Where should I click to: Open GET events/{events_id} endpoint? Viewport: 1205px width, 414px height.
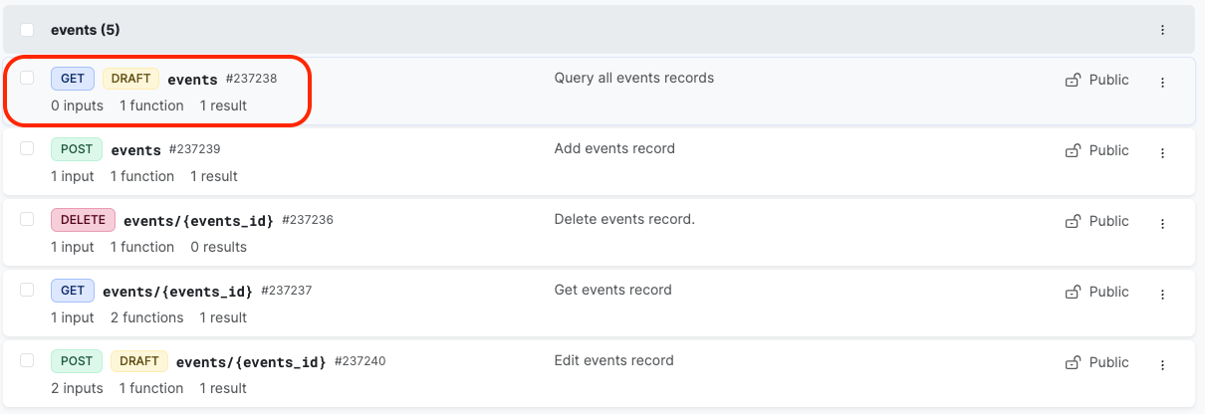177,292
